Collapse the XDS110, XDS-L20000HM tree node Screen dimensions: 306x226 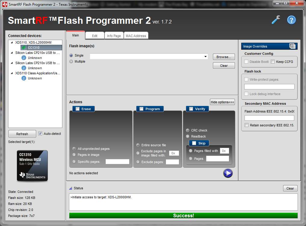12,42
